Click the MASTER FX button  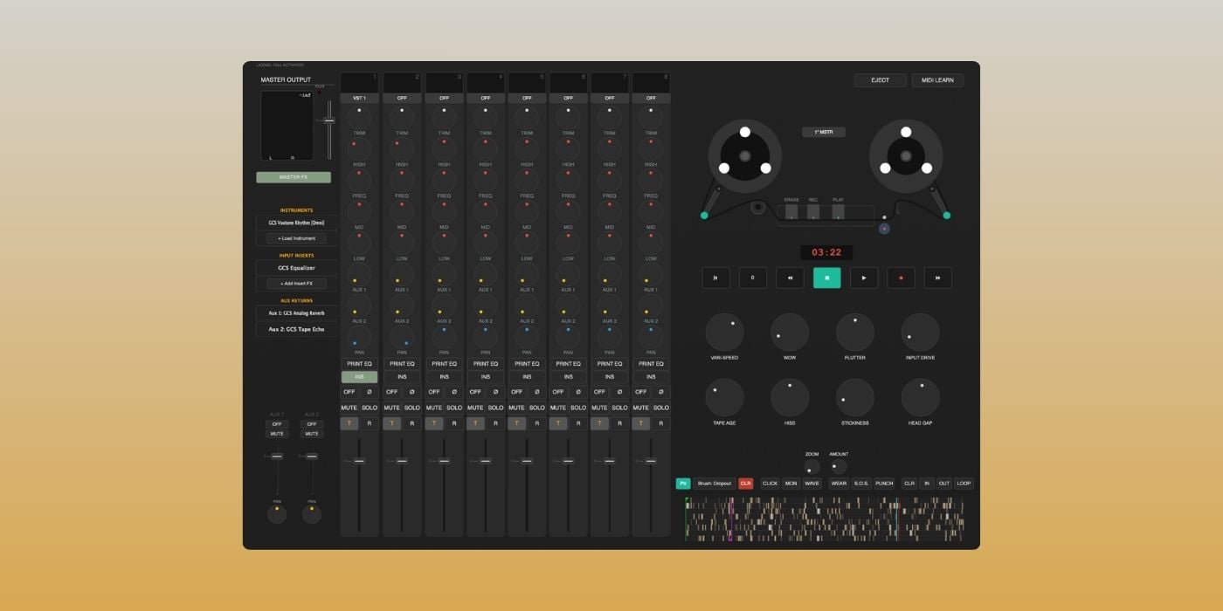[294, 177]
